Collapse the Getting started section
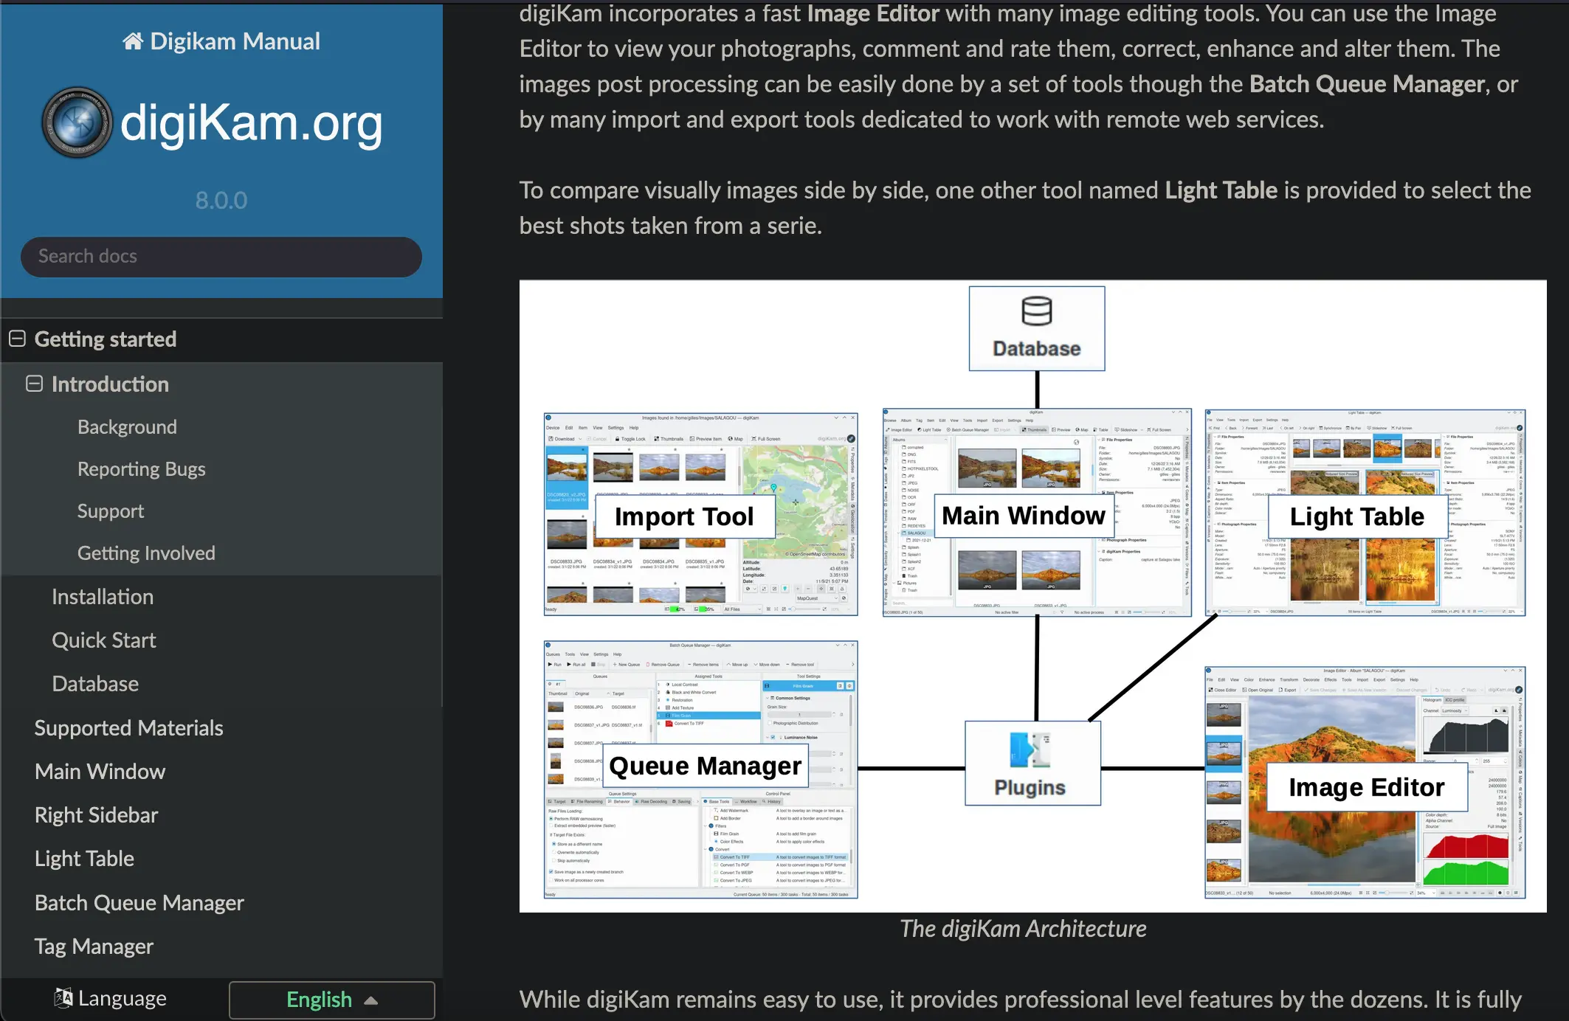Viewport: 1569px width, 1021px height. tap(17, 339)
